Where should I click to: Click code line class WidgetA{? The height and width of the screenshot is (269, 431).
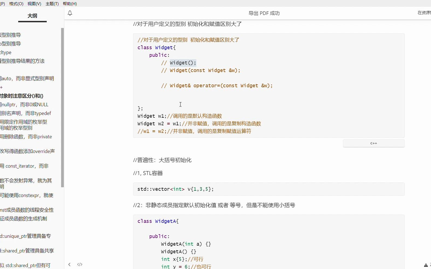coord(158,221)
